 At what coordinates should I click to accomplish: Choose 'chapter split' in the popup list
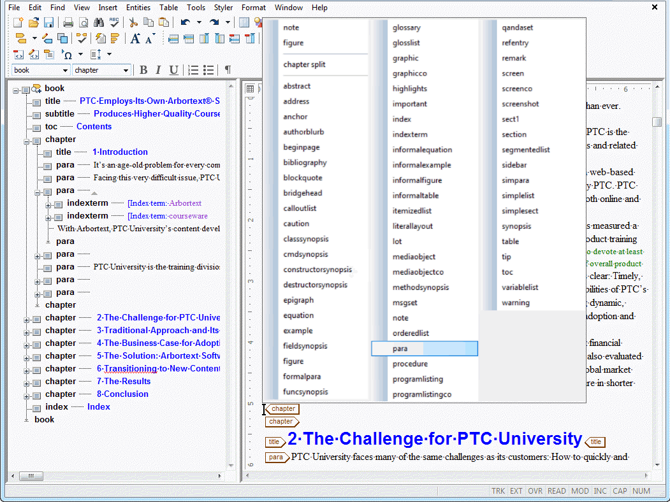point(304,64)
